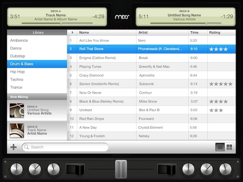Click the five-star rating for Sensor

pyautogui.click(x=221, y=84)
